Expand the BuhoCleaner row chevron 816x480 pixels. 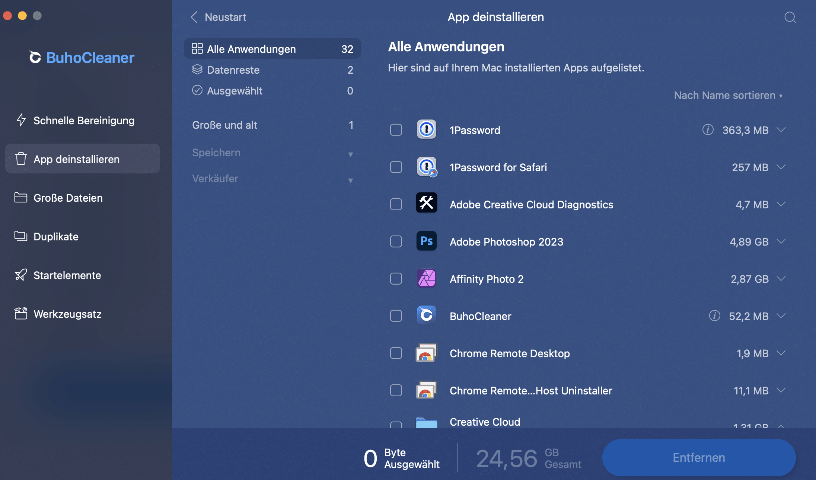tap(781, 316)
